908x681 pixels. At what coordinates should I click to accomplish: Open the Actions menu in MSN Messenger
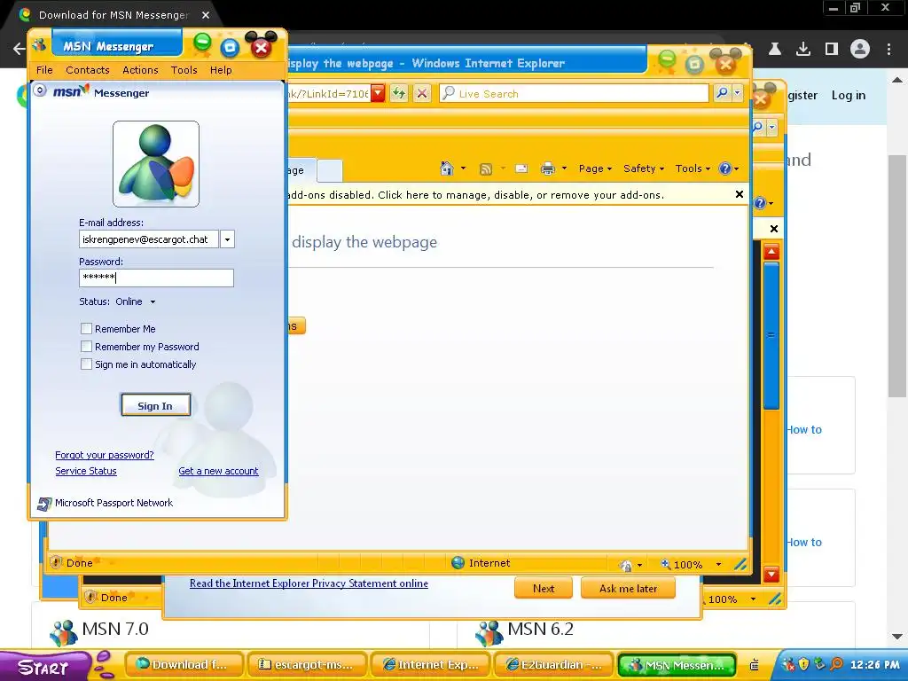click(x=140, y=70)
